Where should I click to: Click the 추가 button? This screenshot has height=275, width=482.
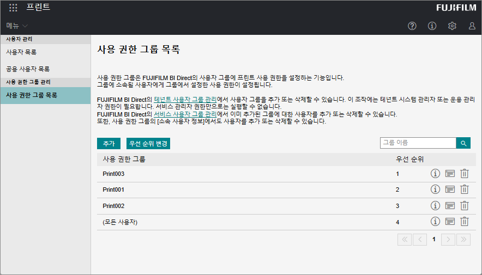(x=109, y=143)
